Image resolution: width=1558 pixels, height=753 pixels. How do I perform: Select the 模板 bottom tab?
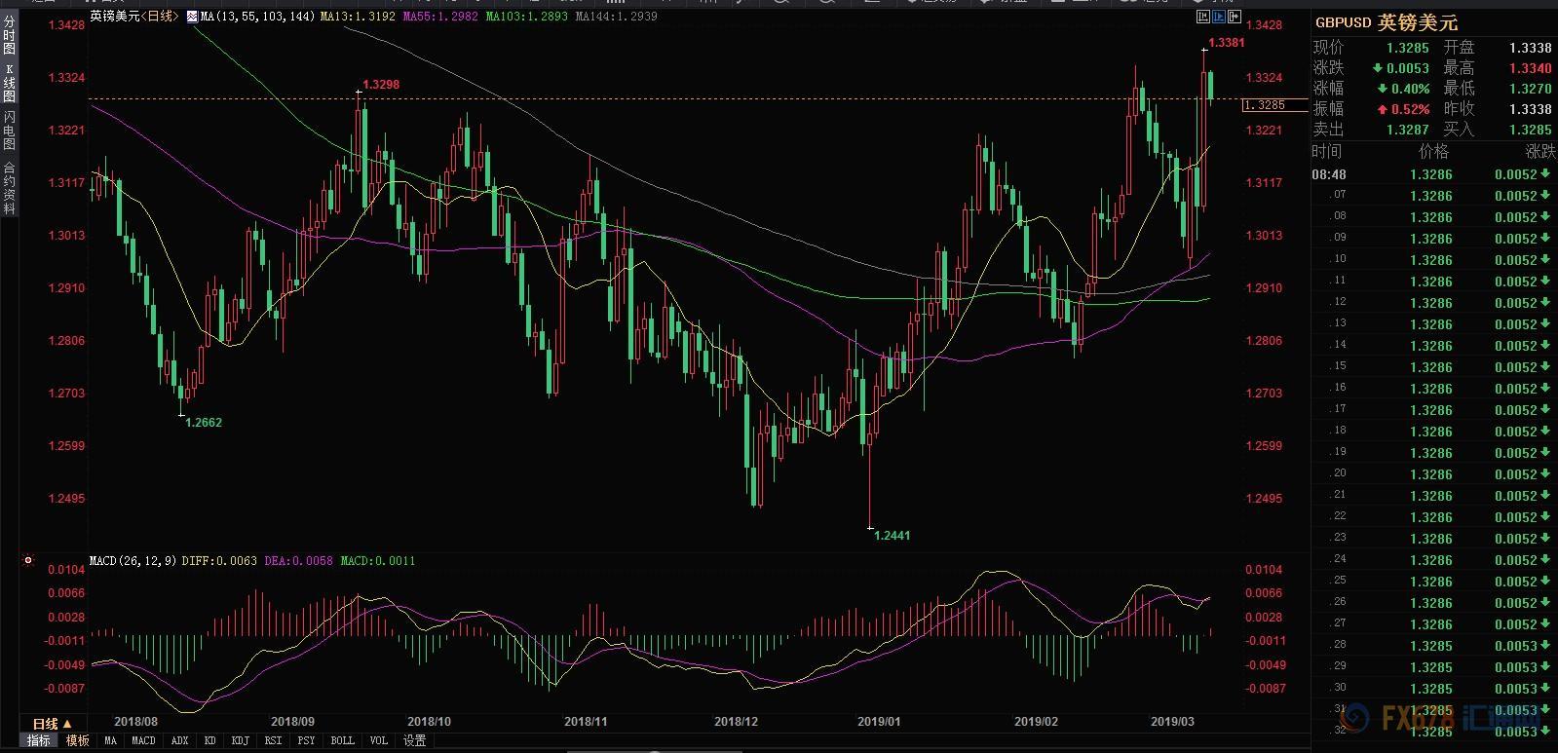click(78, 741)
